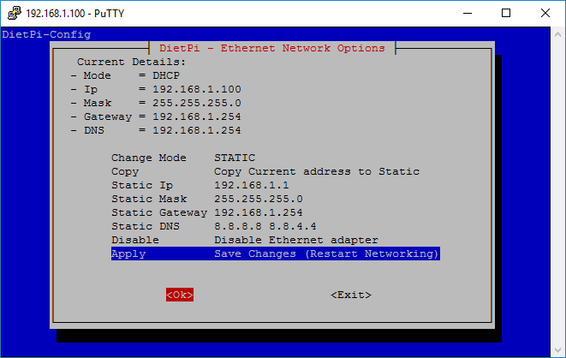
Task: Click the Ethernet Network Options dialog title
Action: (x=272, y=48)
